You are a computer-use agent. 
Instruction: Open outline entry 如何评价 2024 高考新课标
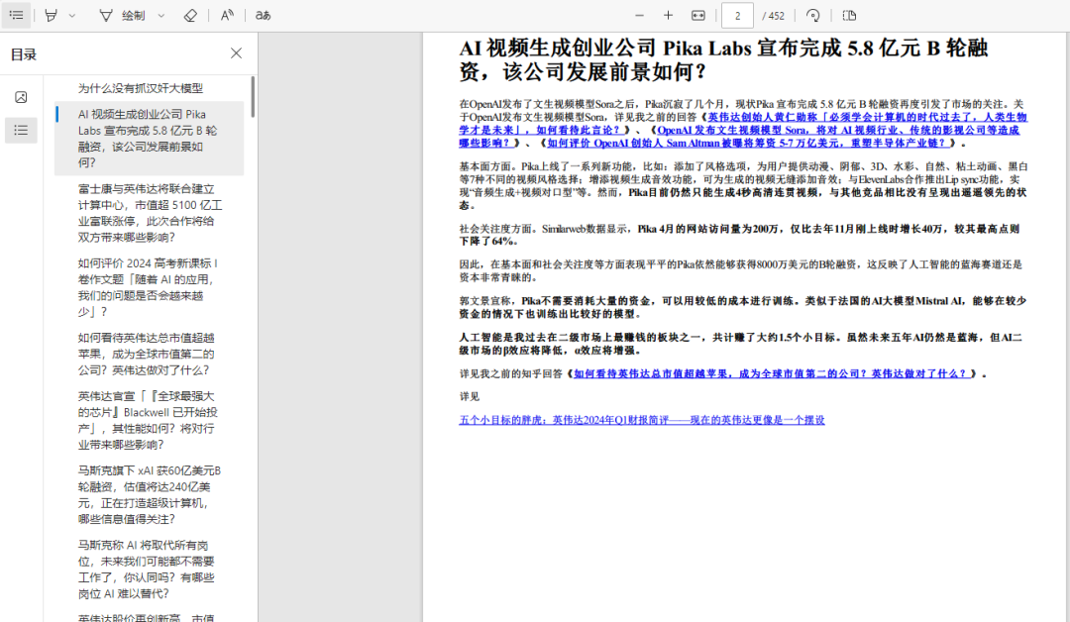coord(149,287)
